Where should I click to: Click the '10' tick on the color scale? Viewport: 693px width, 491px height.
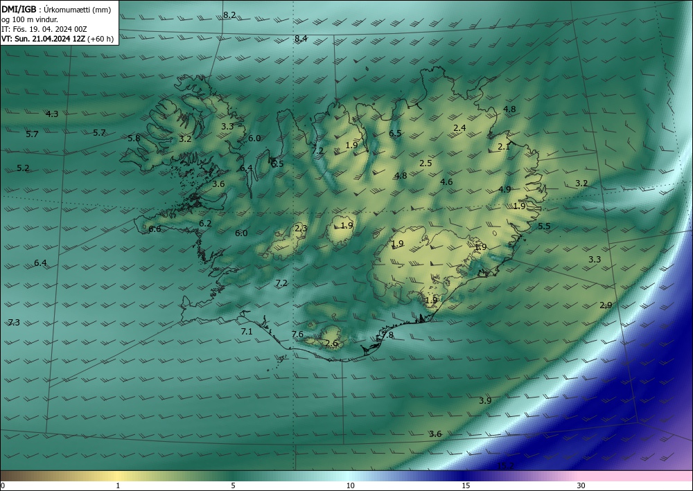(x=350, y=485)
